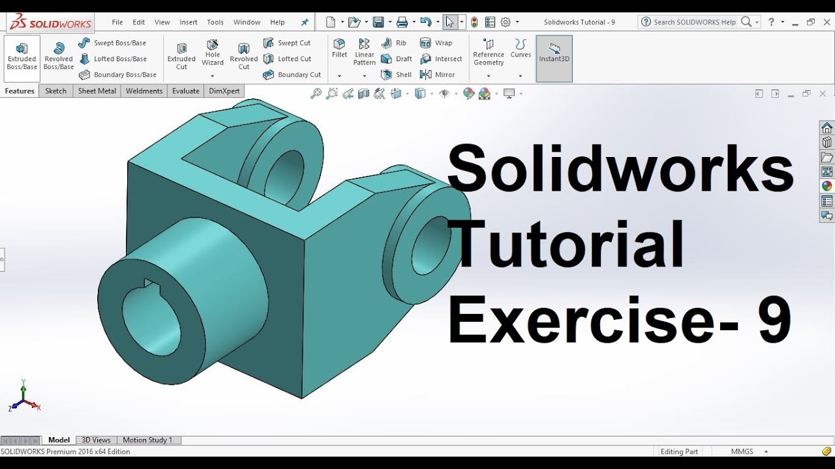The width and height of the screenshot is (835, 469).
Task: Use the Mirror feature
Action: click(x=438, y=75)
